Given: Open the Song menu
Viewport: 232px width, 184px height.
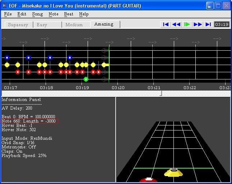Looking at the screenshot, I should pos(37,14).
